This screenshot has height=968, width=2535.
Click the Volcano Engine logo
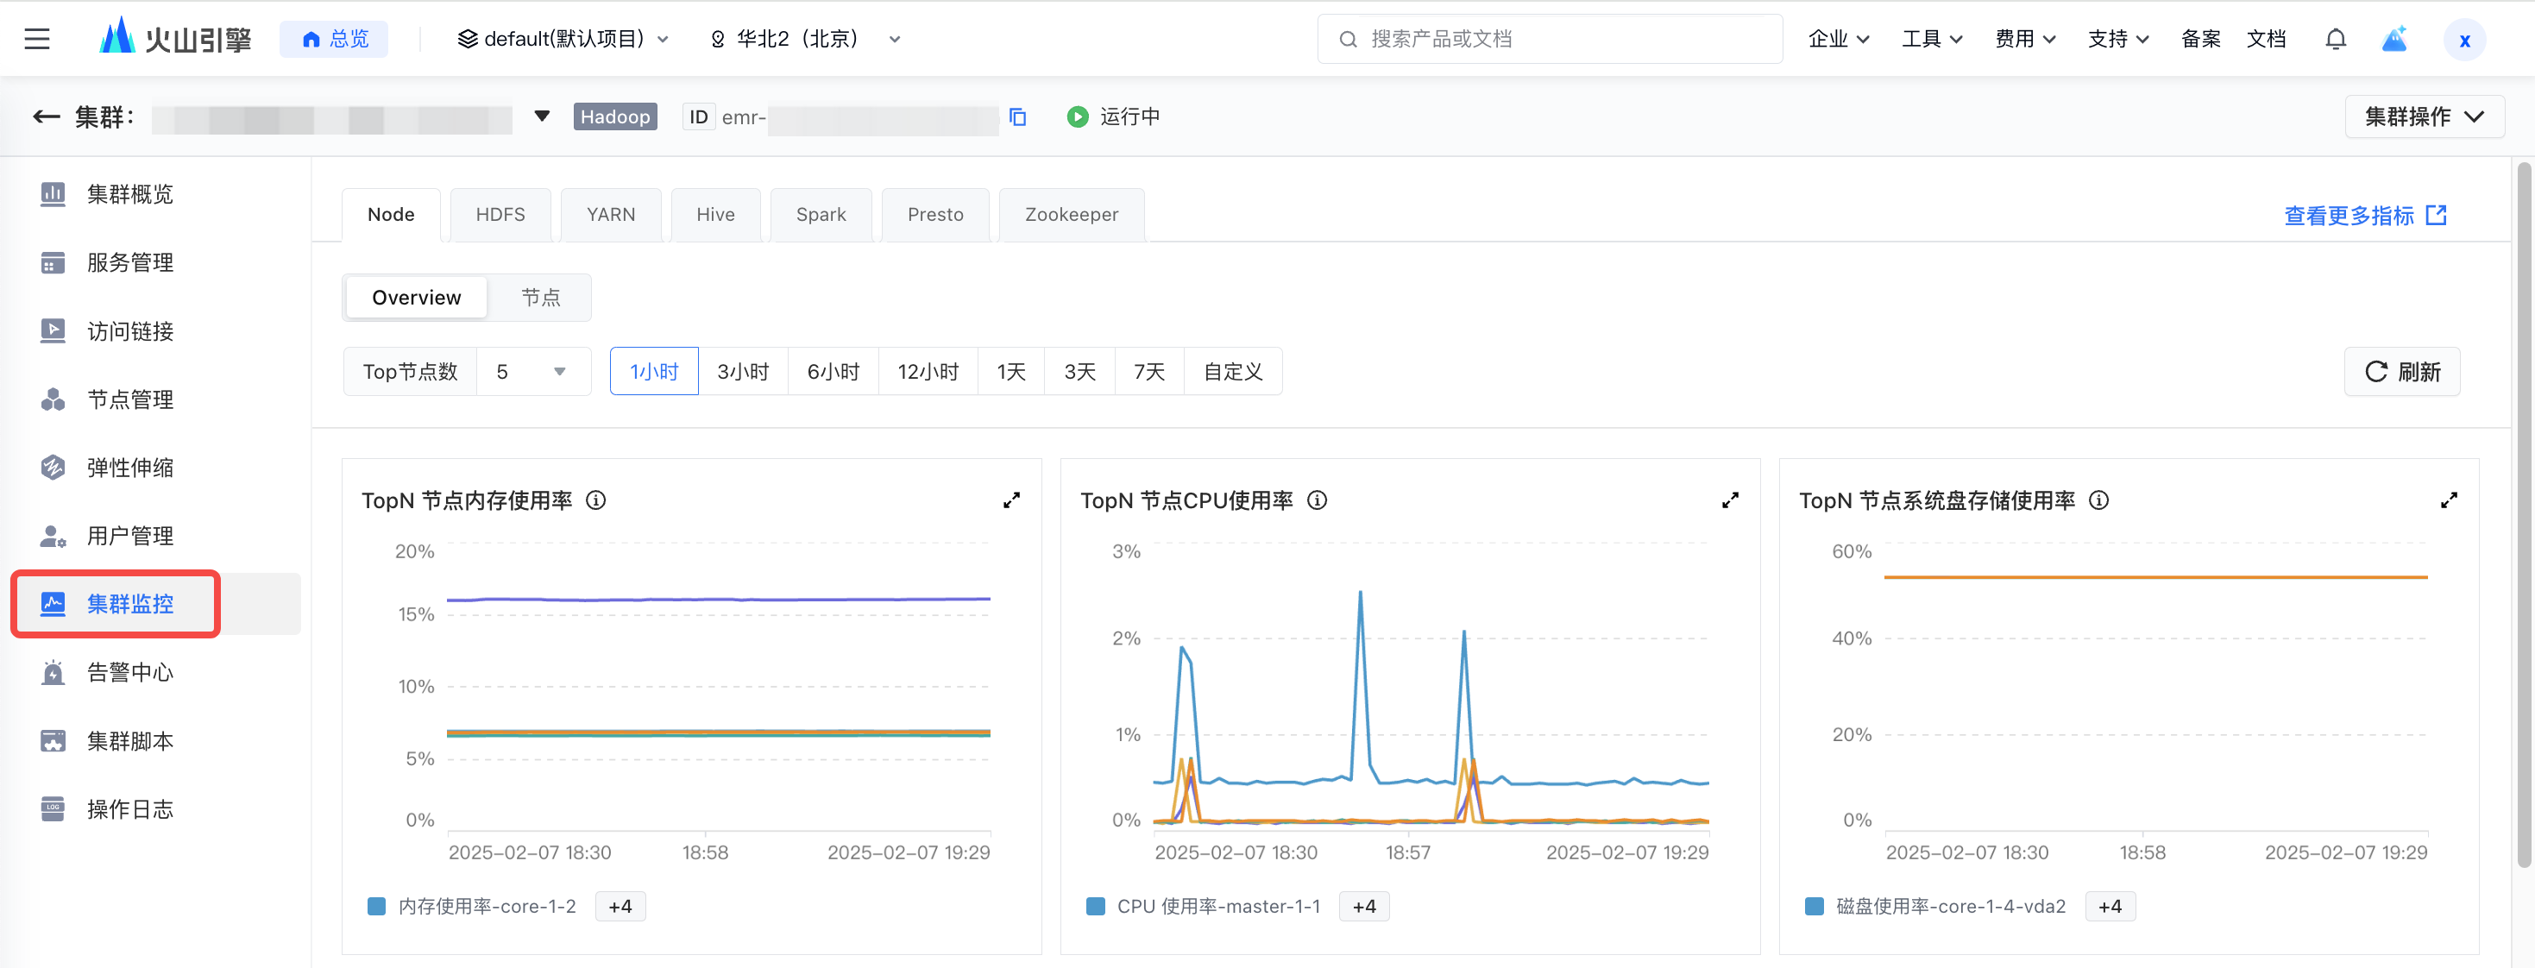(175, 38)
